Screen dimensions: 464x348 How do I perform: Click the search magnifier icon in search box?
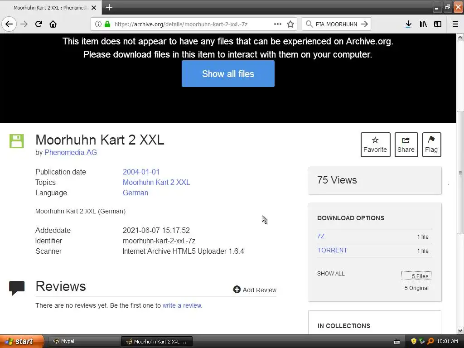tap(309, 24)
